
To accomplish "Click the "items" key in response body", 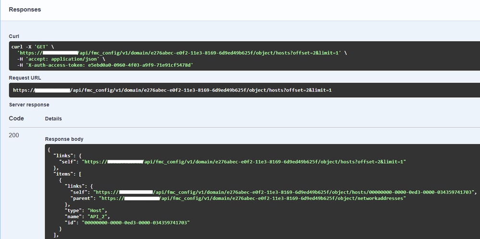I will 64,174.
